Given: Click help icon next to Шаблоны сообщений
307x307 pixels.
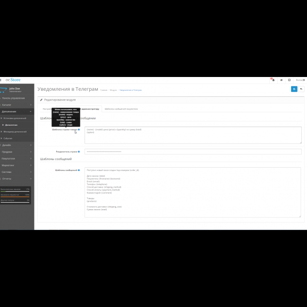Looking at the screenshot, I should tap(79, 170).
